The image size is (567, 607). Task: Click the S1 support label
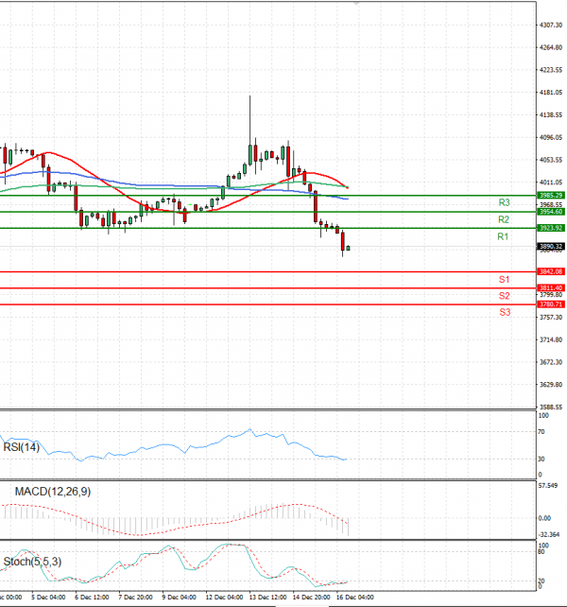504,280
